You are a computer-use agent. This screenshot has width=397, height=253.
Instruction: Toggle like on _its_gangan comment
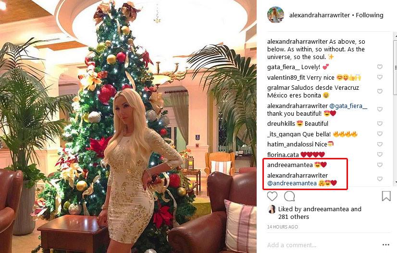click(x=380, y=134)
